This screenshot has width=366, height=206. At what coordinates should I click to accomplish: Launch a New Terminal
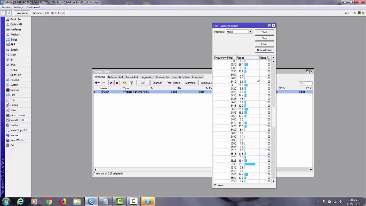18,115
